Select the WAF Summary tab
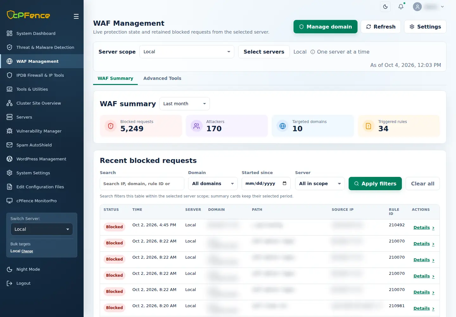The height and width of the screenshot is (317, 456). (115, 78)
